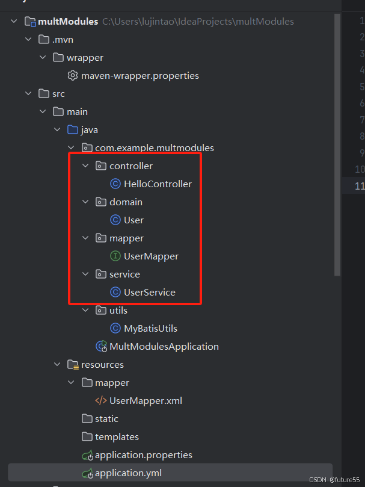Viewport: 365px width, 487px height.
Task: Collapse the .mvn folder node
Action: pyautogui.click(x=28, y=39)
